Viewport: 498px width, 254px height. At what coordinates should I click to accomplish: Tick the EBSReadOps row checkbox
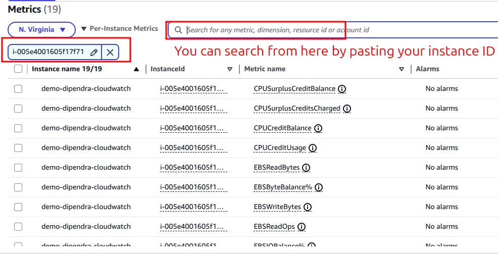(x=18, y=227)
